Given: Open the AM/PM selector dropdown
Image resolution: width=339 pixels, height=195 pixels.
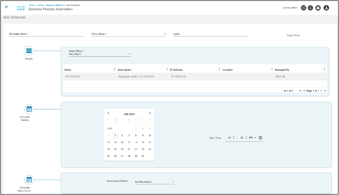Looking at the screenshot, I should pos(253,138).
